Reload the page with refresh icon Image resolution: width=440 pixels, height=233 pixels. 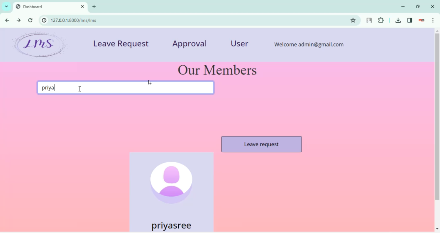click(x=30, y=20)
